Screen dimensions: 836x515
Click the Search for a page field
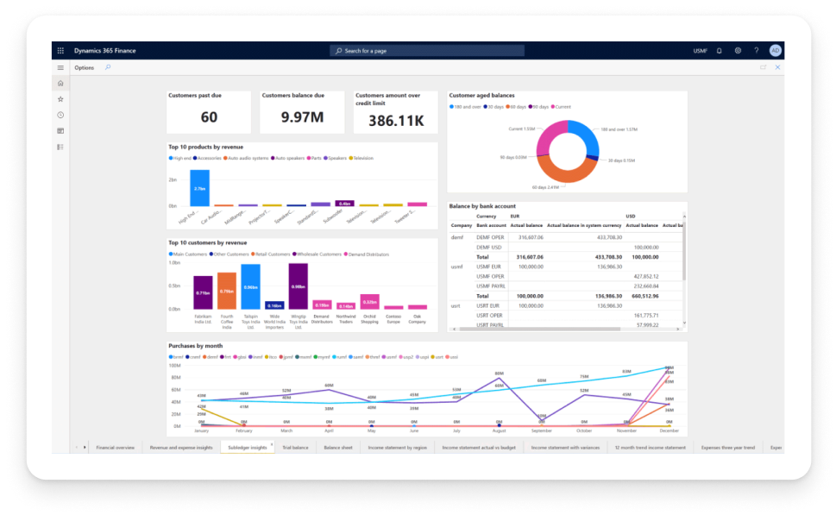click(427, 51)
